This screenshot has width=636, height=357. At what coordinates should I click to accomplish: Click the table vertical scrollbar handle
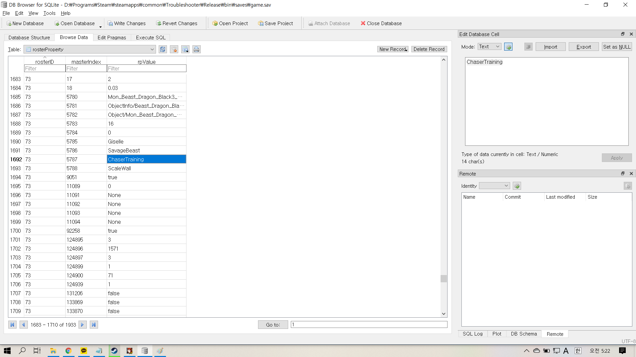tap(444, 279)
